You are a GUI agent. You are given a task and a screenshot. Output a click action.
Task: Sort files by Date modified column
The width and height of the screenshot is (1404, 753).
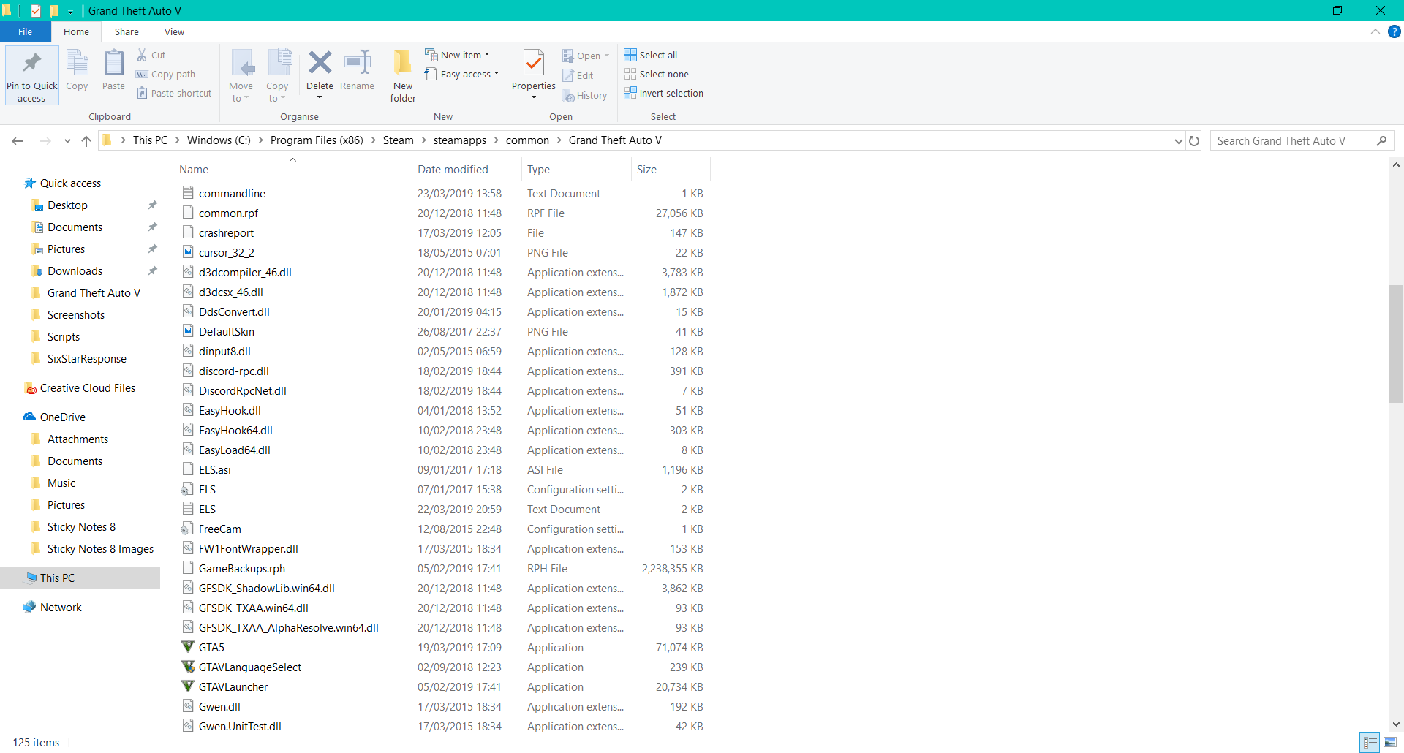click(453, 170)
